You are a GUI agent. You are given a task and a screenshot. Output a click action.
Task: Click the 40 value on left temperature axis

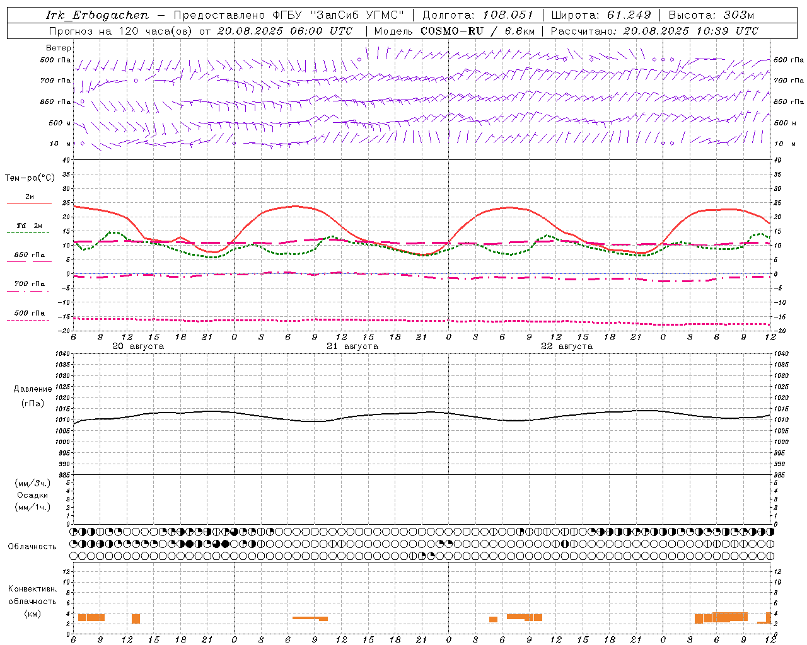(x=66, y=160)
